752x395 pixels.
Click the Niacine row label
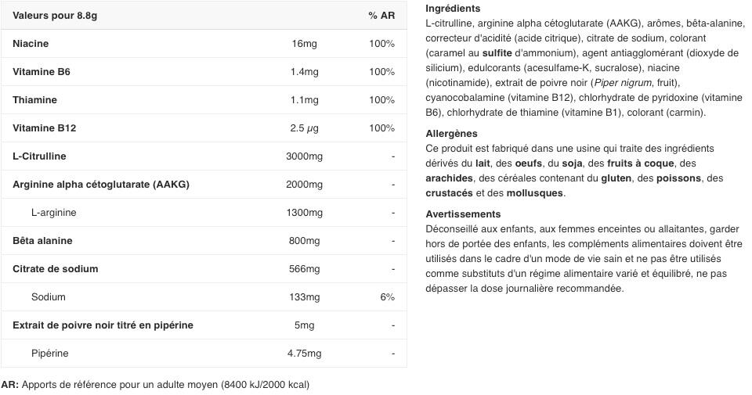coord(31,44)
